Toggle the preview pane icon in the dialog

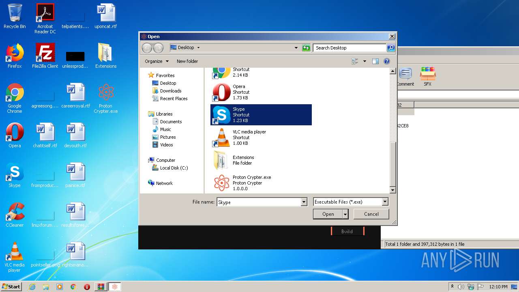pos(375,61)
